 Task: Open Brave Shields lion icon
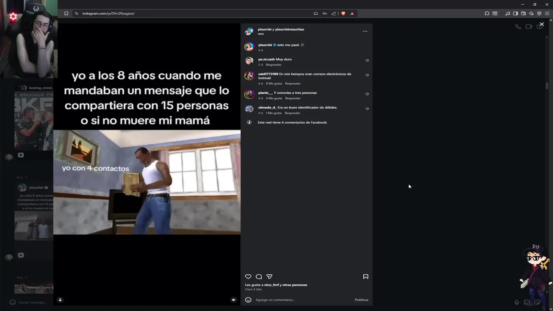[343, 13]
